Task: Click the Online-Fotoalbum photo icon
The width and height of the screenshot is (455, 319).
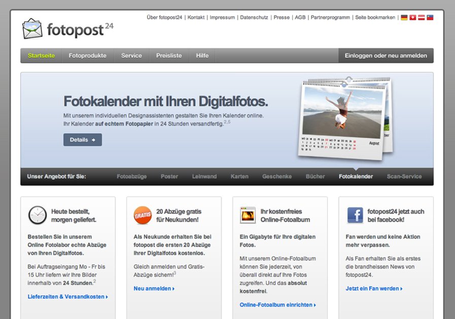Action: [x=248, y=215]
